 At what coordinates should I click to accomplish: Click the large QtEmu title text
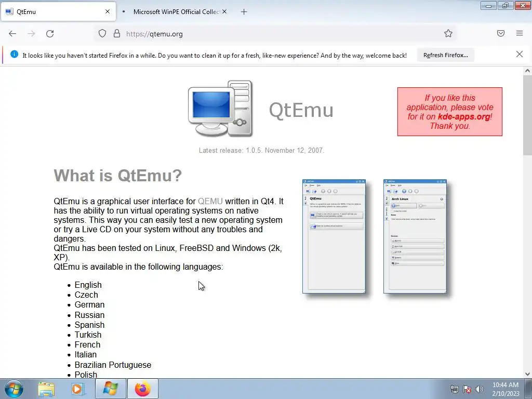click(x=301, y=110)
